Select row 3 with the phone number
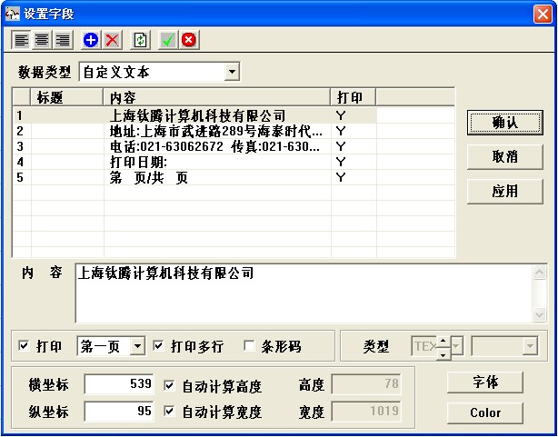The height and width of the screenshot is (437, 558). pos(214,146)
